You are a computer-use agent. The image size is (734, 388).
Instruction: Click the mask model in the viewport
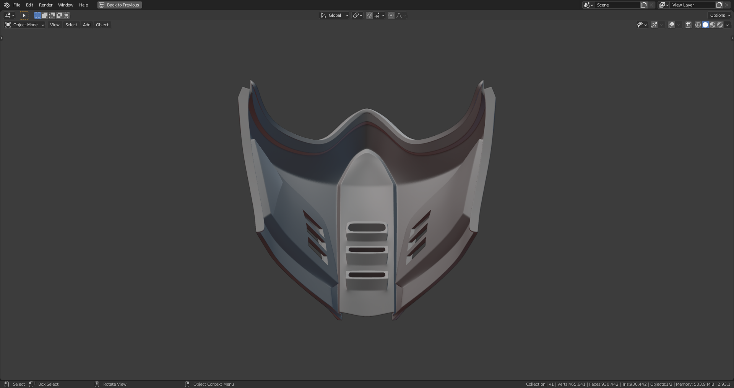point(367,200)
